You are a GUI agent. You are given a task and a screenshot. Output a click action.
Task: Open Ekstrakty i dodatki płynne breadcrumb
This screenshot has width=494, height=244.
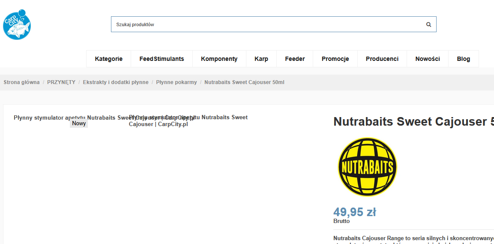[x=116, y=82]
